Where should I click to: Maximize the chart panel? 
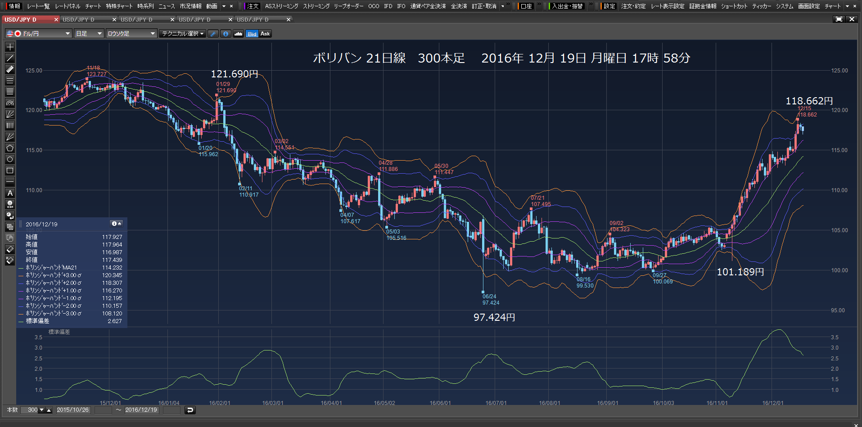tap(839, 19)
